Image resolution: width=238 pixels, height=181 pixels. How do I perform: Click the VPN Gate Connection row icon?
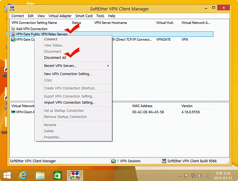pyautogui.click(x=13, y=39)
